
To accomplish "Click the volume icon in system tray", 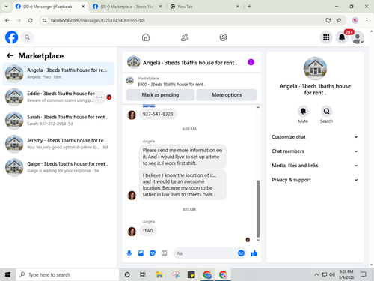I will click(332, 275).
